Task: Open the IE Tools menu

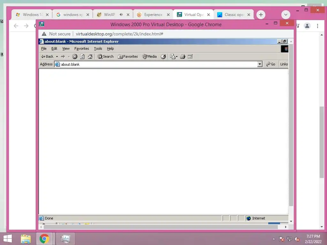Action: 98,48
